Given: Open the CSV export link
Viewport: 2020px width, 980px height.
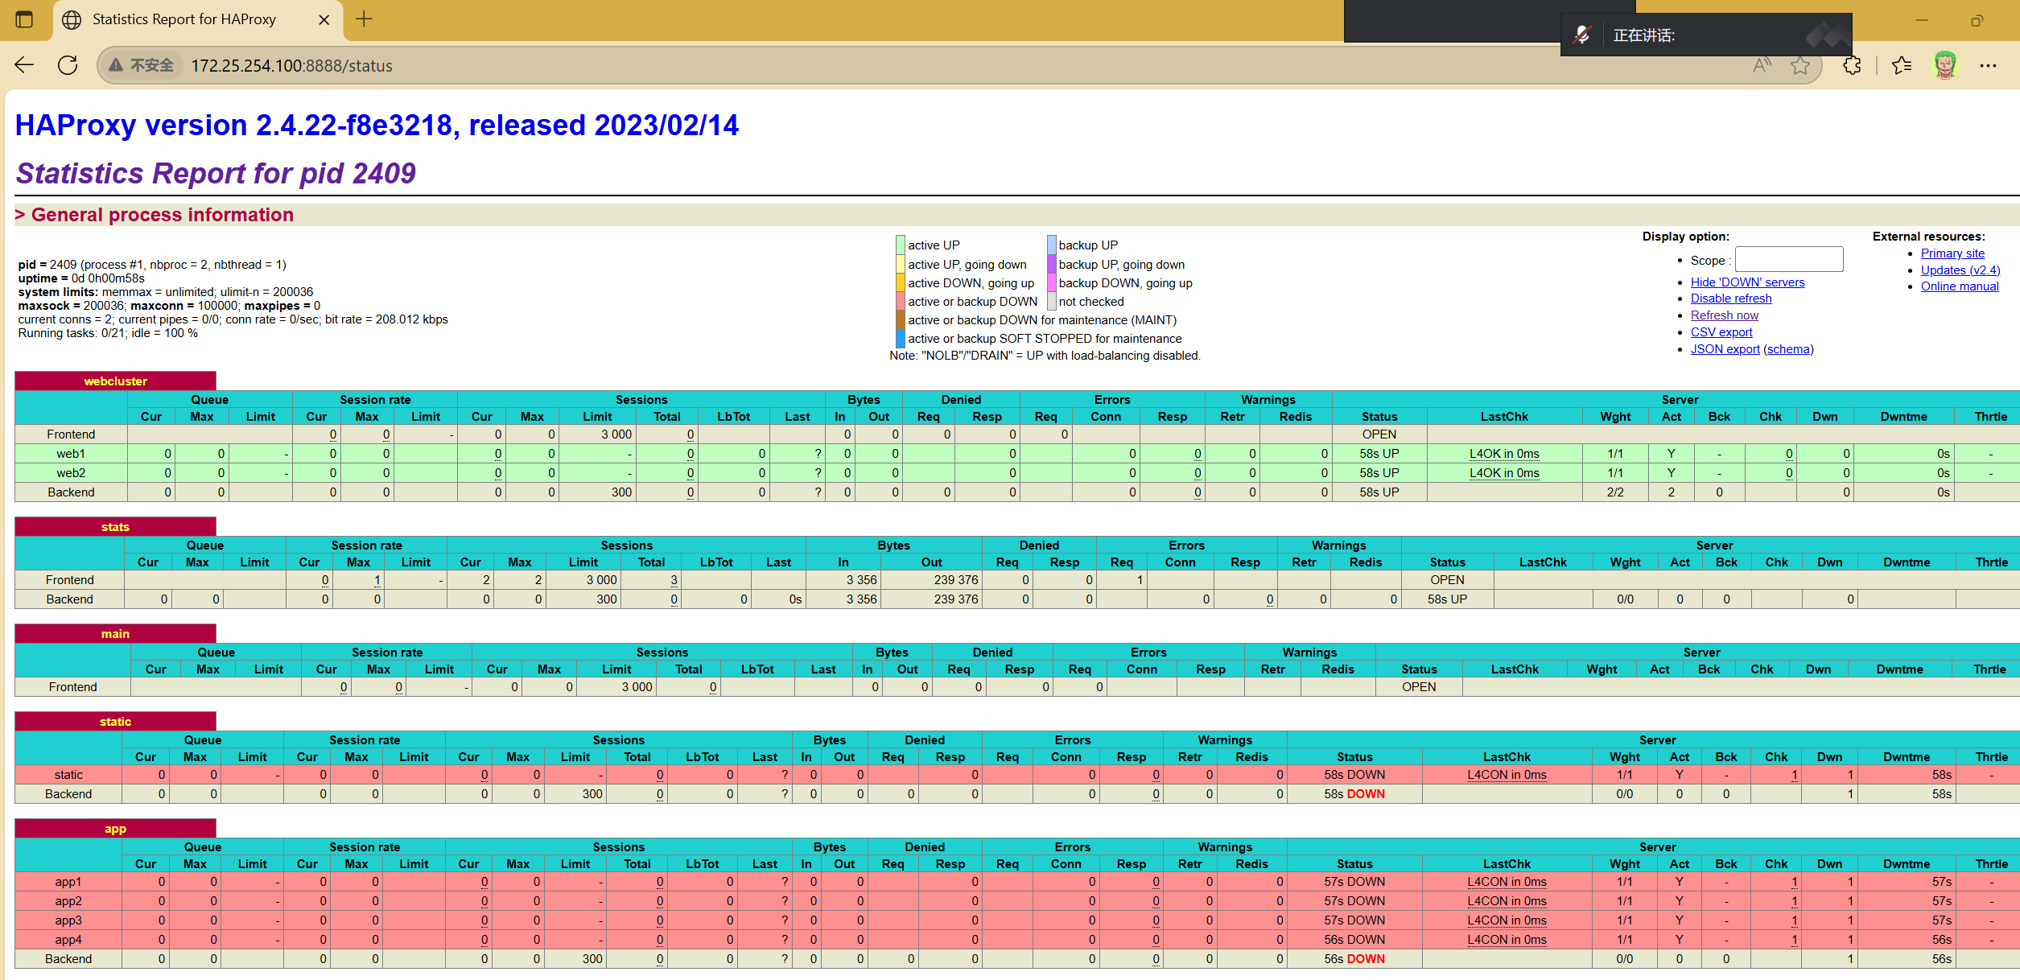Looking at the screenshot, I should (1721, 332).
